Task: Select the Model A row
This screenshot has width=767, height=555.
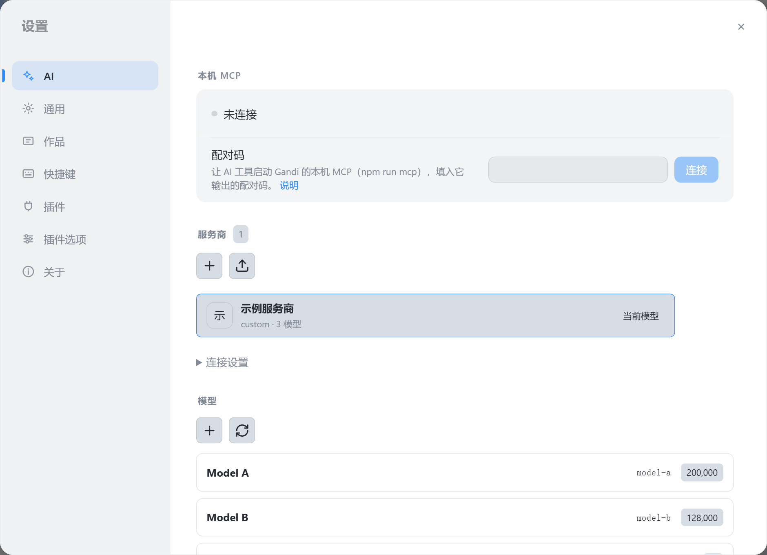Action: [x=465, y=473]
